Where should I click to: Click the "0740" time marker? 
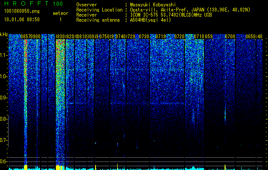121,37
